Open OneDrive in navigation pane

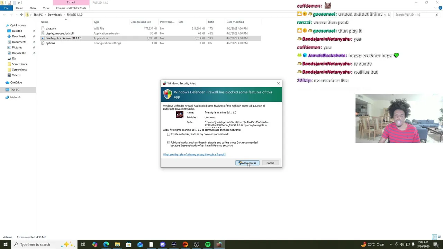16,82
